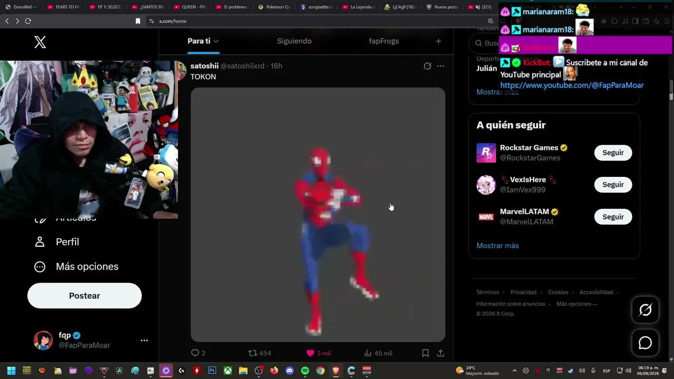Follow MarvelLATAM
This screenshot has height=379, width=674.
pos(613,217)
